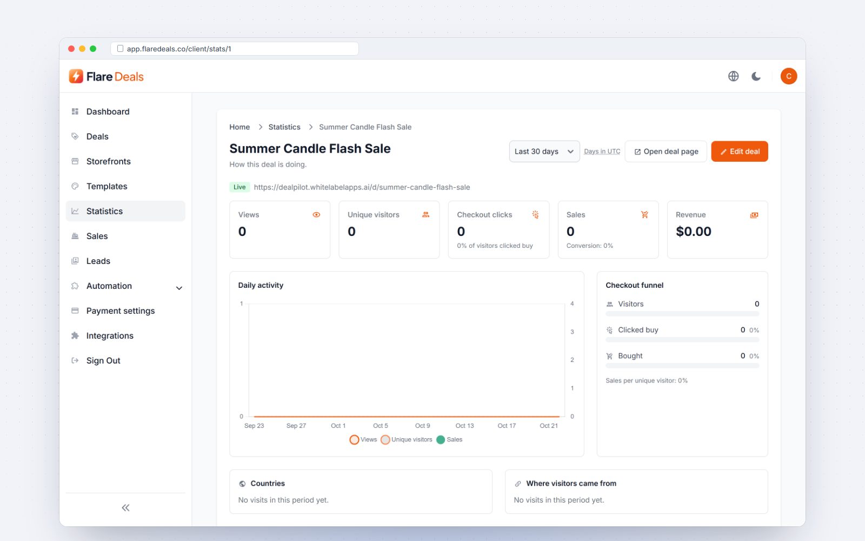Click the Unique visitors people icon
The width and height of the screenshot is (865, 541).
[425, 215]
